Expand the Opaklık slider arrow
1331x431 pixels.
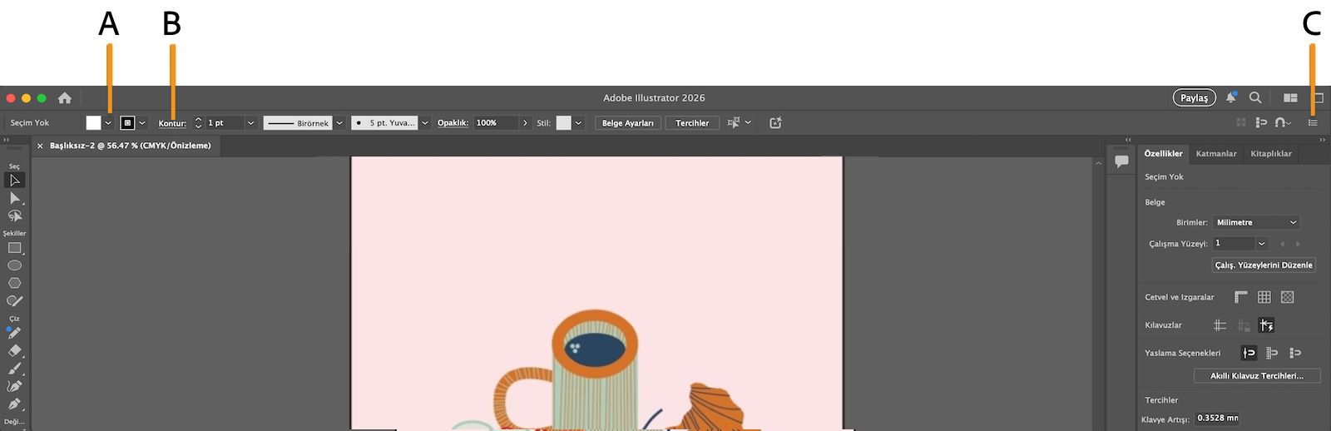point(525,122)
